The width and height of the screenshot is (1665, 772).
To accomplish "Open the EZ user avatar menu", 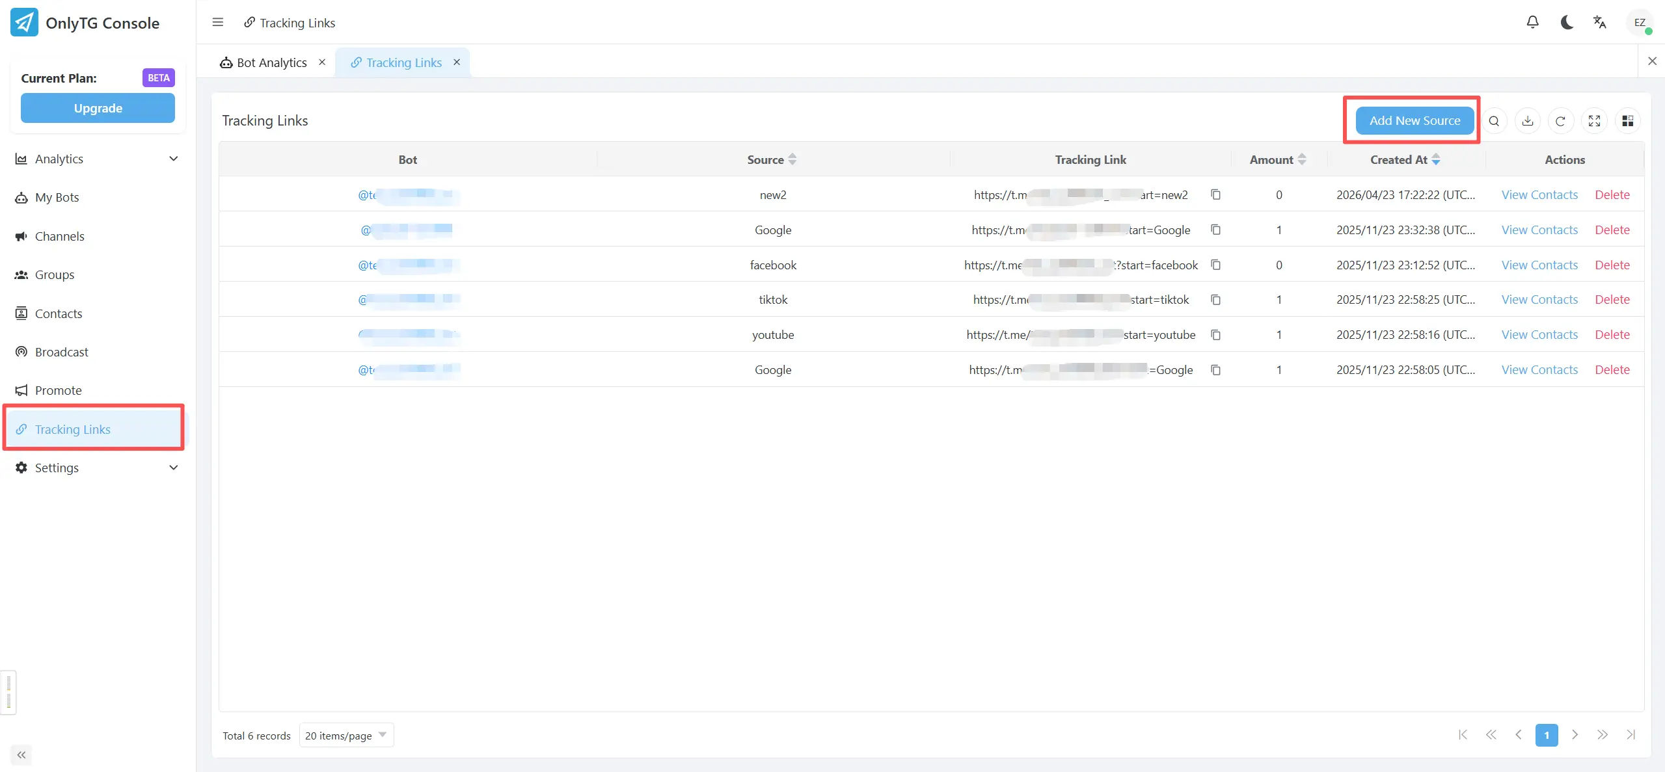I will click(1640, 23).
